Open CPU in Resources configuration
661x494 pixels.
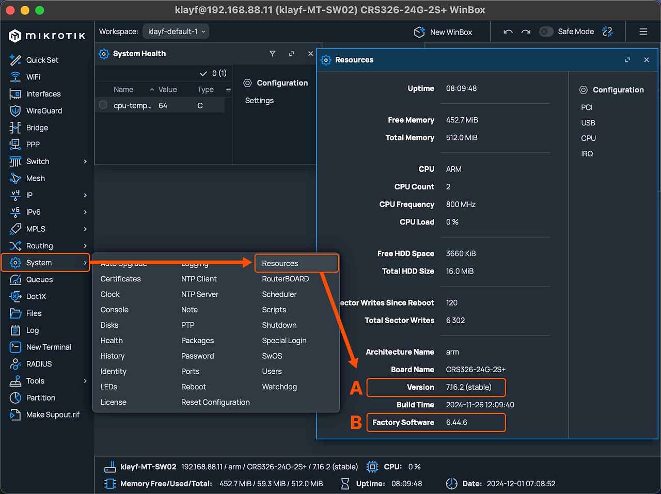(588, 138)
